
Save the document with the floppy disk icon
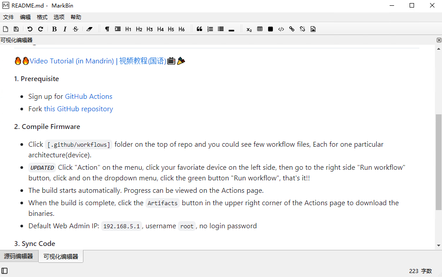(x=16, y=29)
